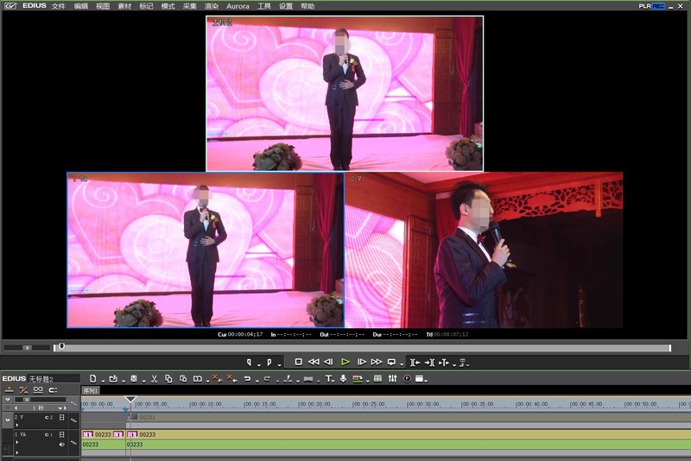The image size is (691, 461).
Task: Start playback with the green play button
Action: click(345, 362)
